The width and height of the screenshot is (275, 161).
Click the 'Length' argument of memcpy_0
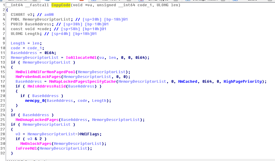(x=99, y=101)
